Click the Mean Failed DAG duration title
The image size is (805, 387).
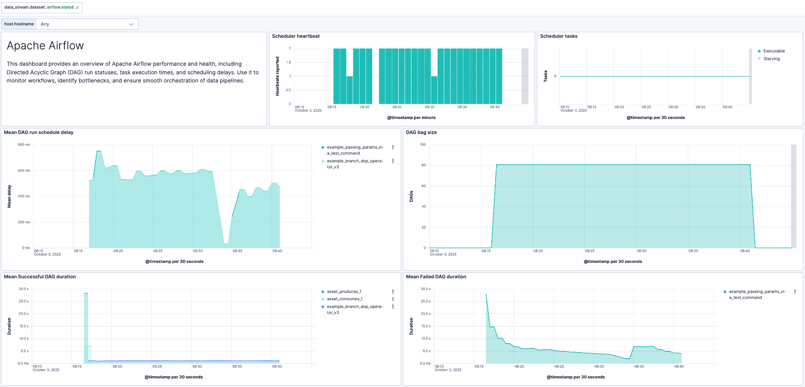[436, 277]
